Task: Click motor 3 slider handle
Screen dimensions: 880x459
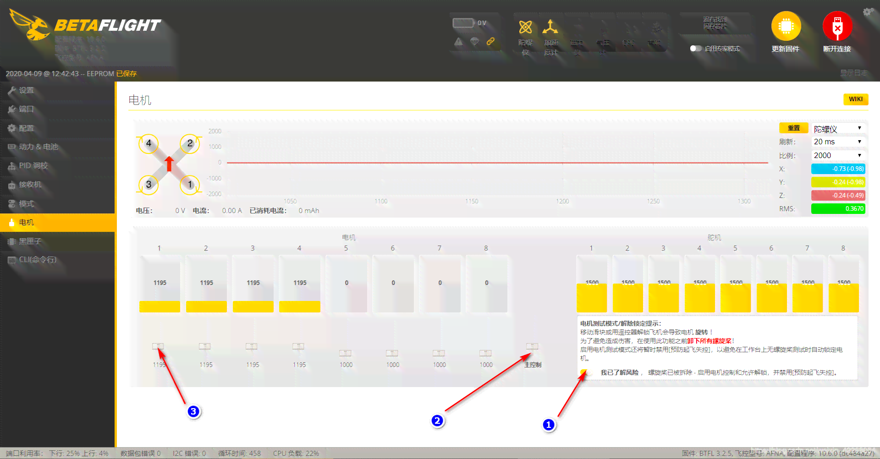Action: [252, 346]
